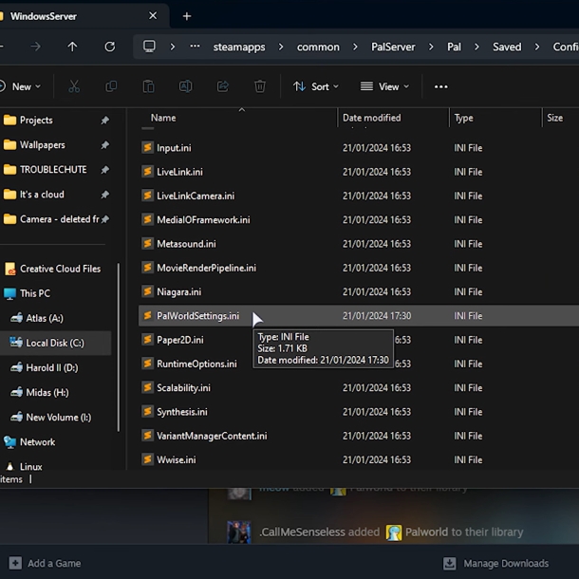579x579 pixels.
Task: Sort by Date modified column header
Action: [x=371, y=118]
